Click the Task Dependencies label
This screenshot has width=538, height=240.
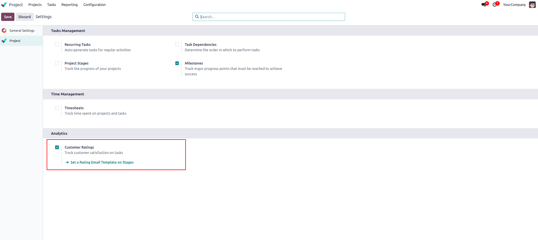201,45
